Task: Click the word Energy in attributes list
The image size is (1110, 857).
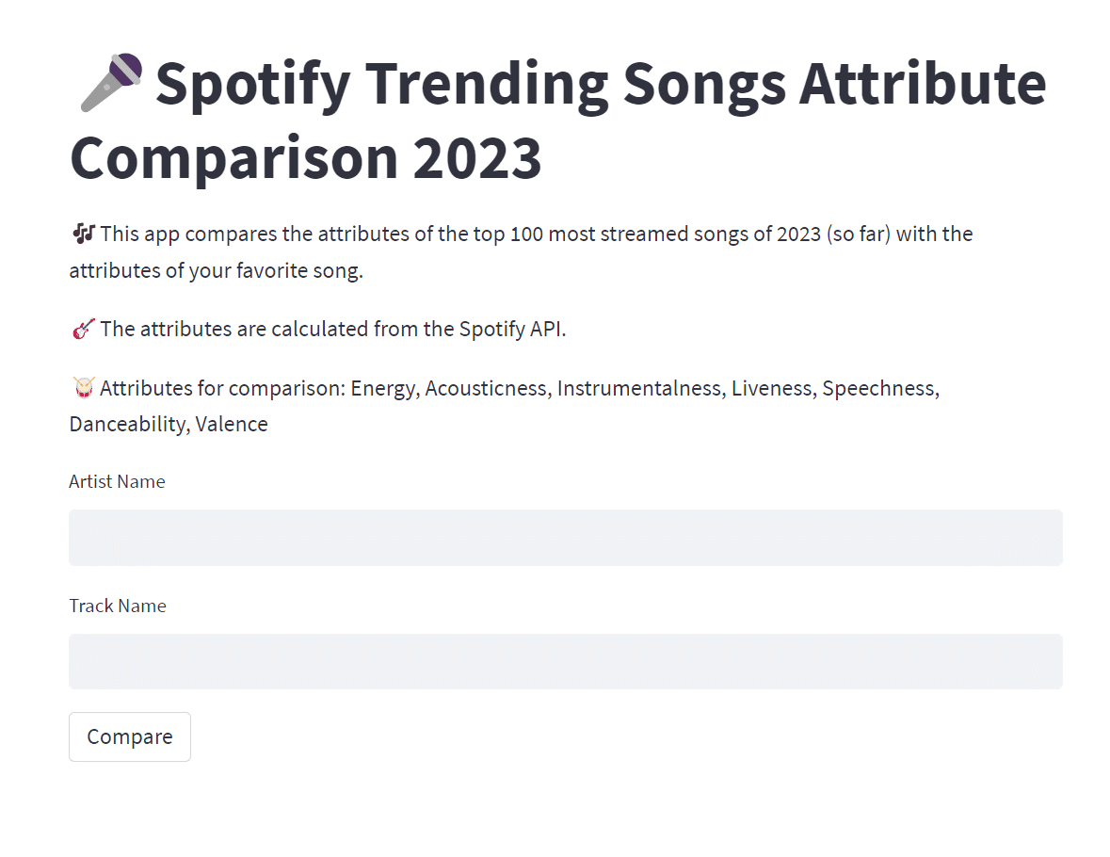Action: click(x=385, y=389)
